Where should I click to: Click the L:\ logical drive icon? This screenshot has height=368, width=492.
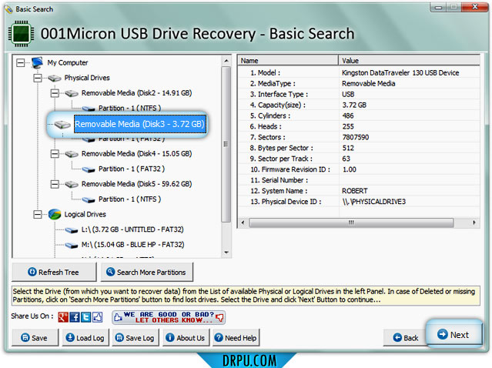tap(72, 230)
